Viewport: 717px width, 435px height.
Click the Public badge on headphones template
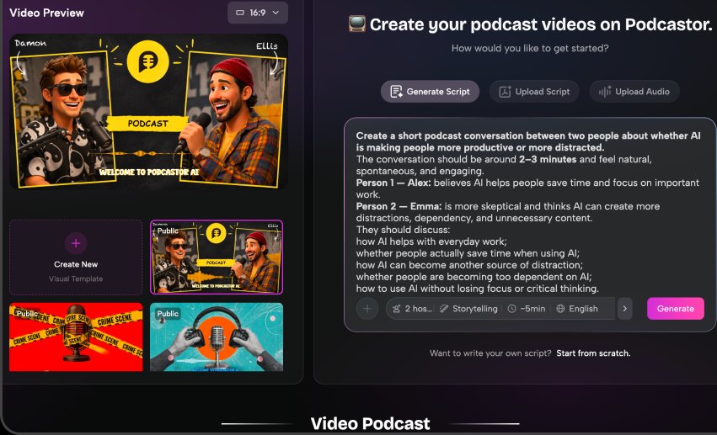pyautogui.click(x=168, y=314)
